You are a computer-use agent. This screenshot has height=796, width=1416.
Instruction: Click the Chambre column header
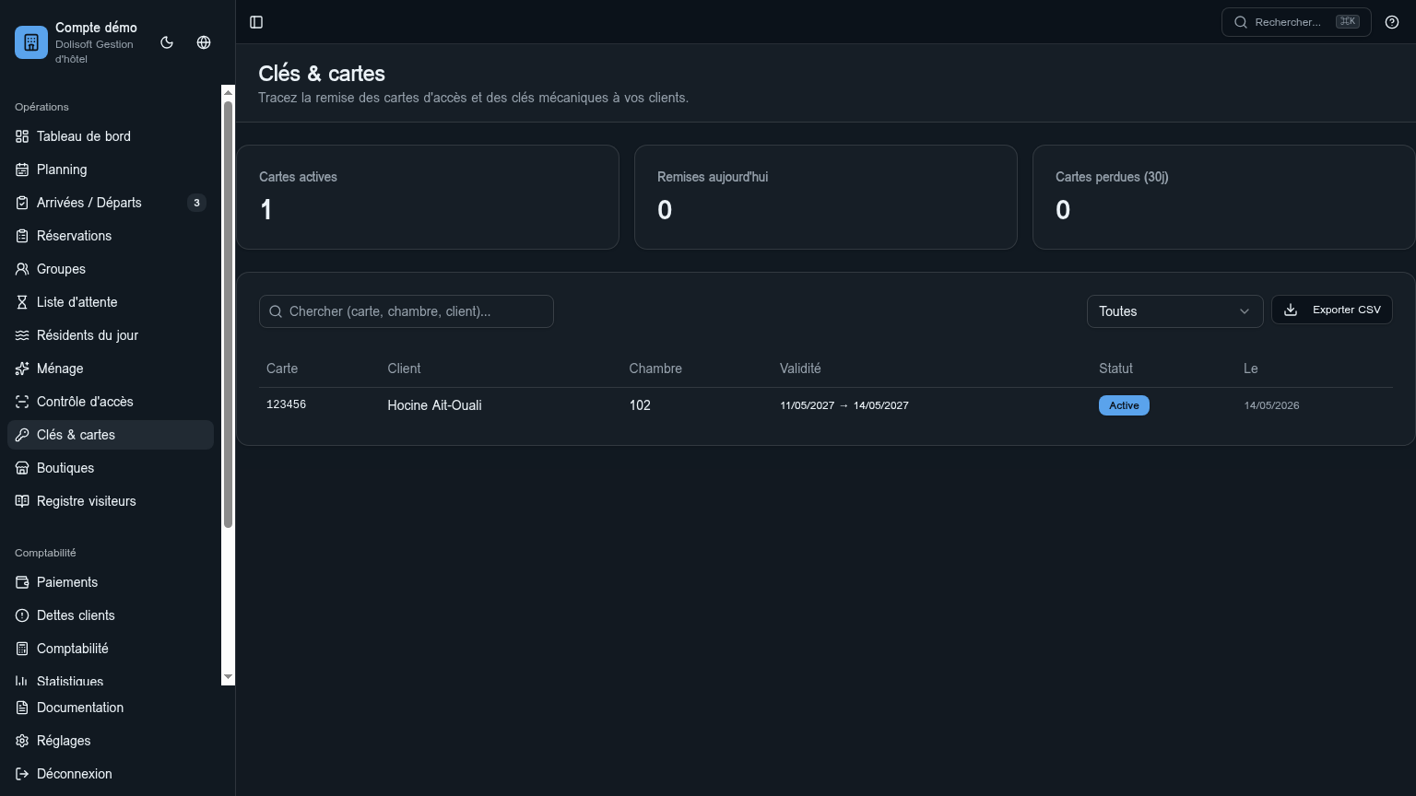coord(655,369)
